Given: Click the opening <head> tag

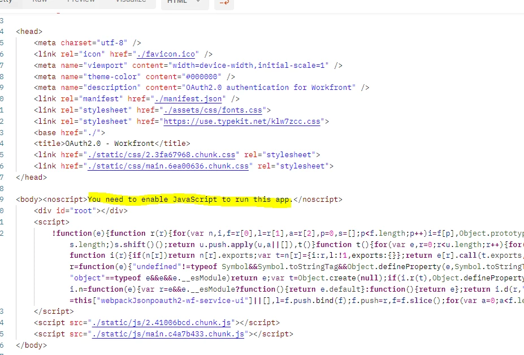Looking at the screenshot, I should (x=29, y=32).
